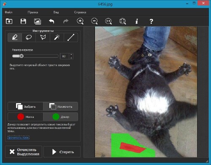This screenshot has height=165, width=211.
Task: Select the marker tool
Action: pos(15,37)
